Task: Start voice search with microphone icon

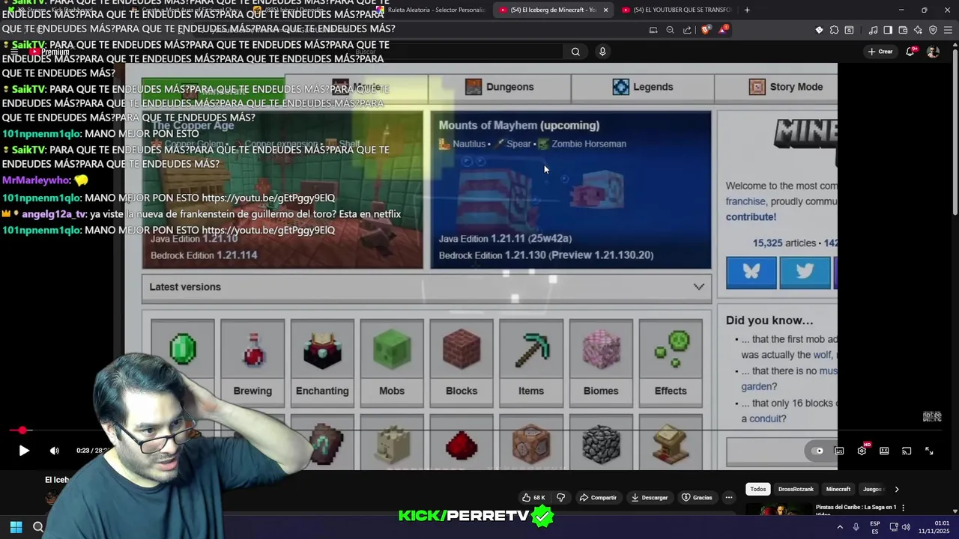Action: (602, 52)
